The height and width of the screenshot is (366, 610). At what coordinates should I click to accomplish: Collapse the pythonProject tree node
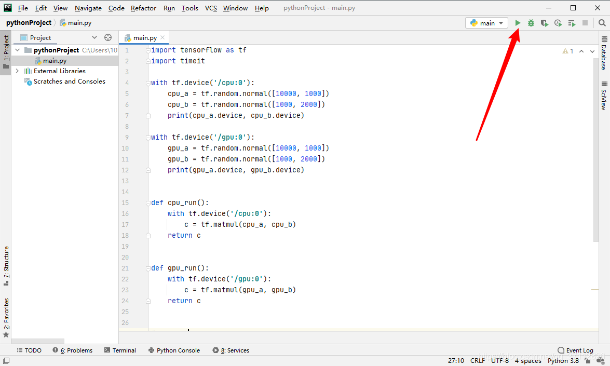pyautogui.click(x=18, y=50)
